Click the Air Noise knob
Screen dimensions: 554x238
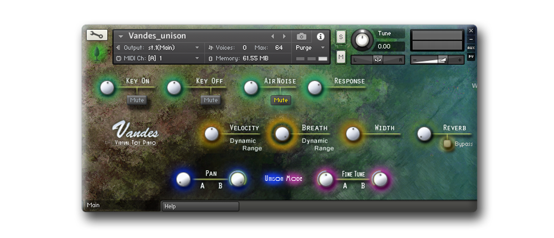click(x=251, y=88)
